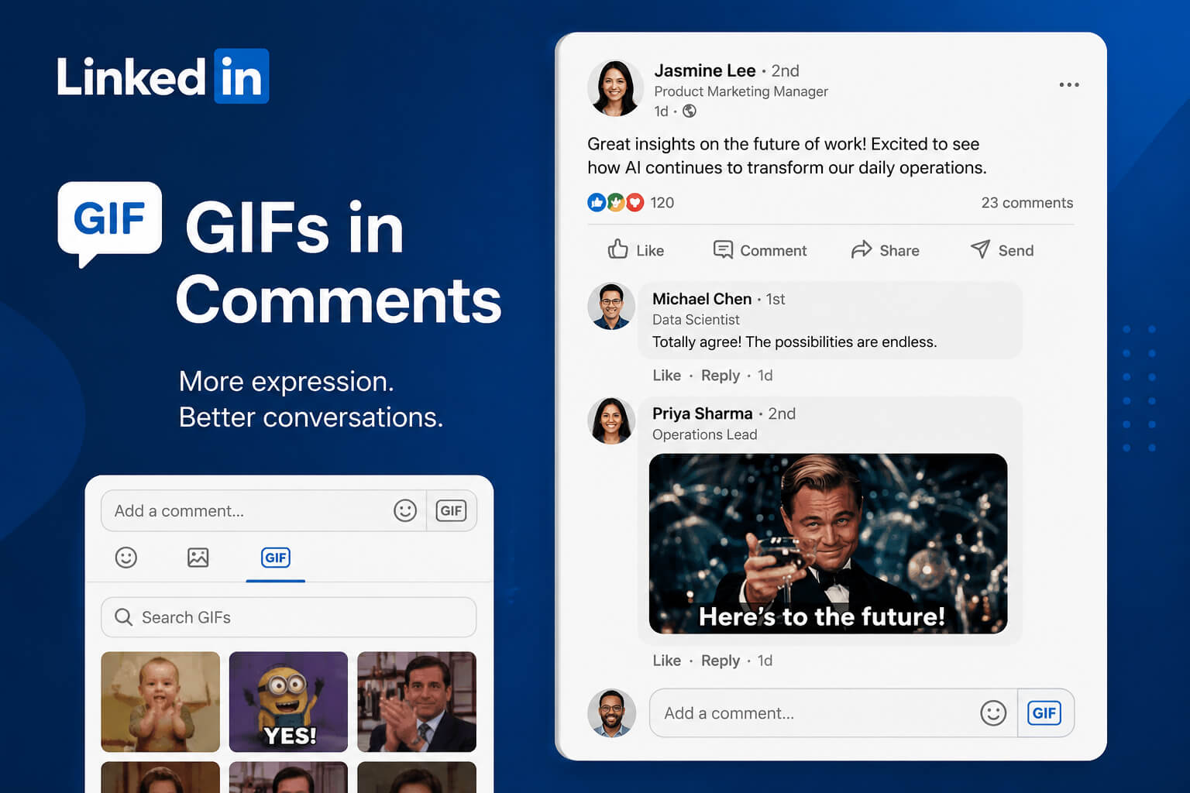Choose the Minion 'YES!' GIF
The height and width of the screenshot is (793, 1190).
pos(288,702)
